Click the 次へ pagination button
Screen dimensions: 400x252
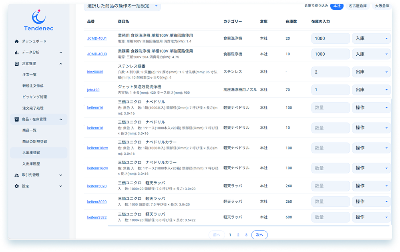coord(259,235)
